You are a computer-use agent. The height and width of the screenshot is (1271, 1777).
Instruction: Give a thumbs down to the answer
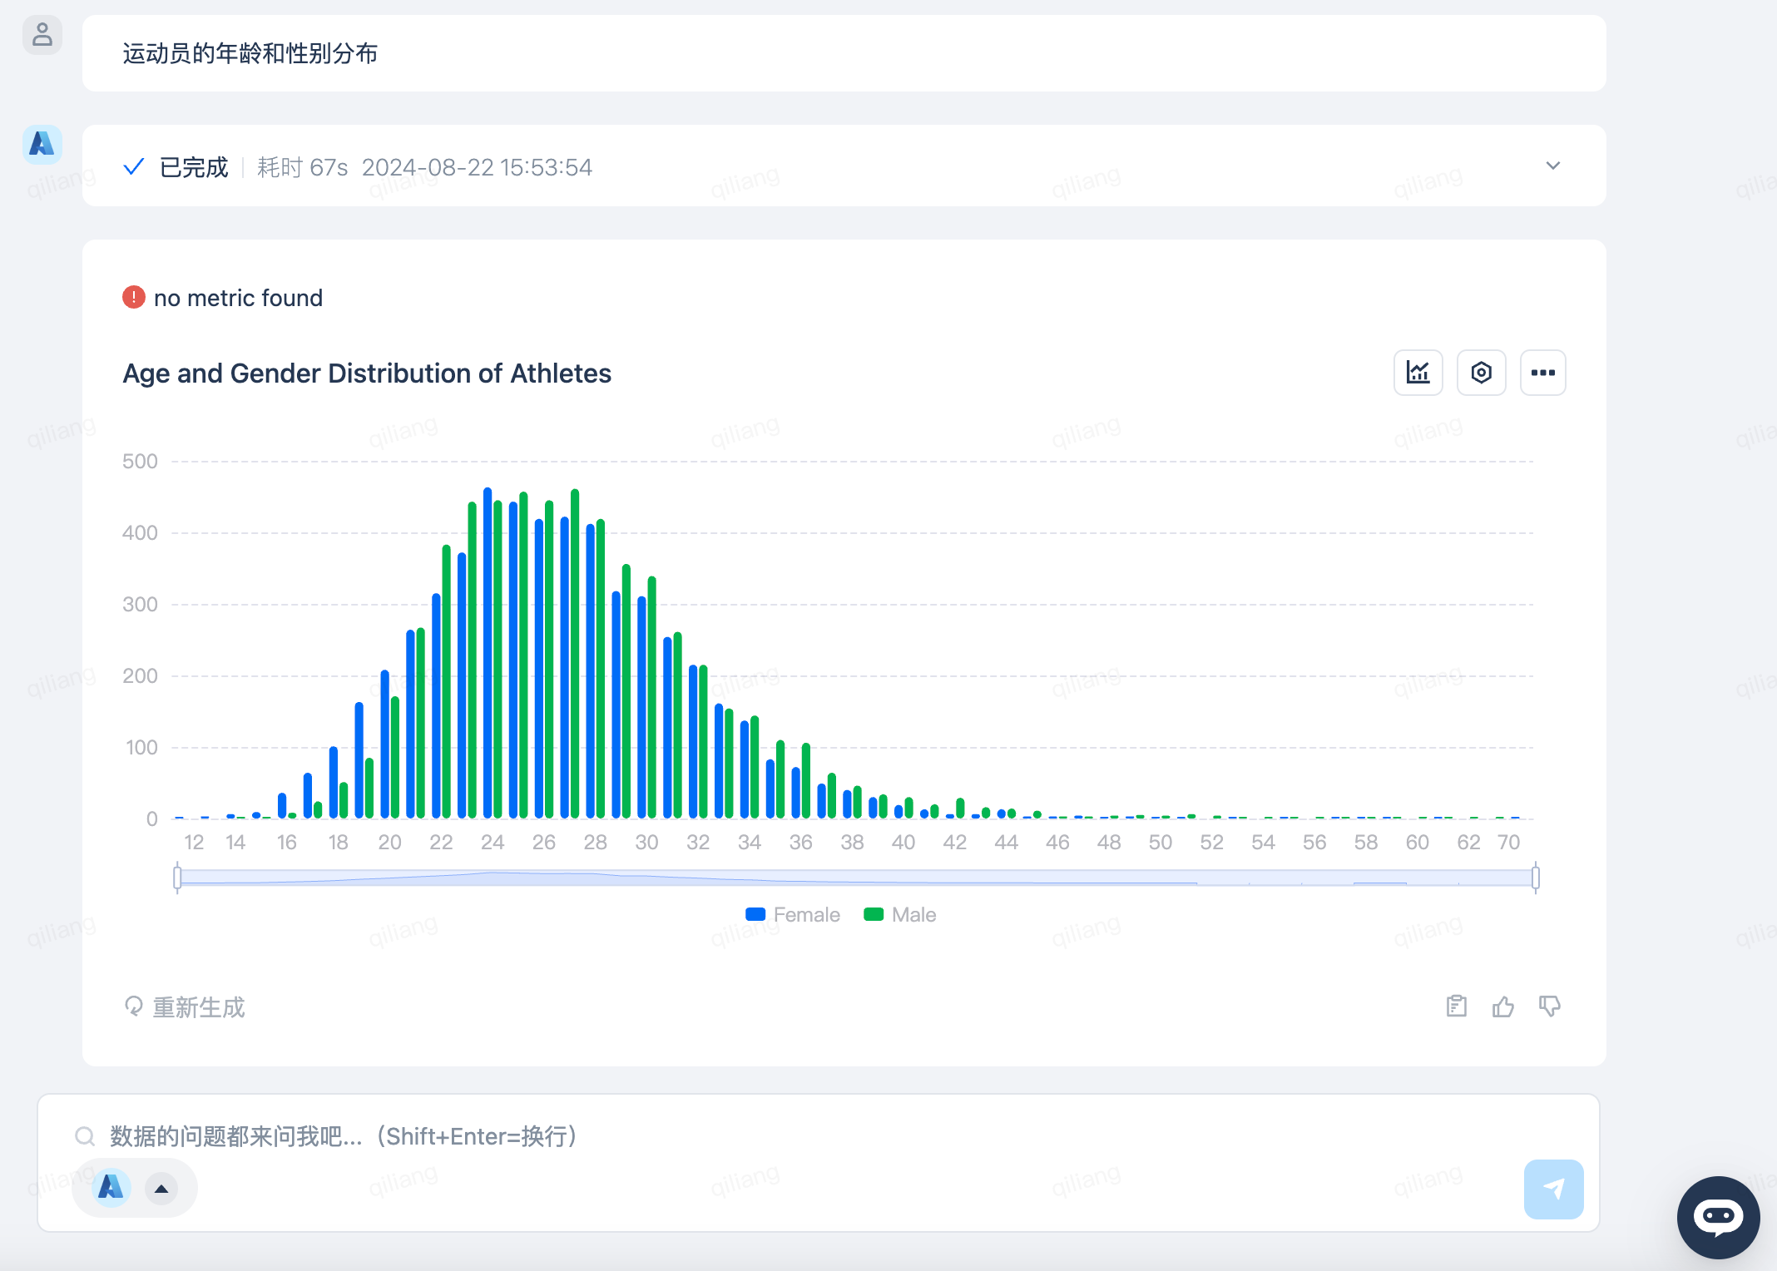tap(1549, 1006)
